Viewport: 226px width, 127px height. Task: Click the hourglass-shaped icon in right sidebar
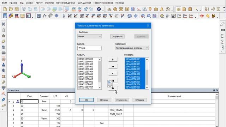pos(222,42)
